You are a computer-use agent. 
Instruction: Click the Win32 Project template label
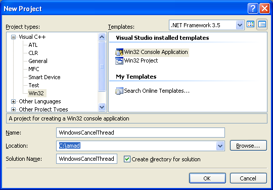click(141, 60)
